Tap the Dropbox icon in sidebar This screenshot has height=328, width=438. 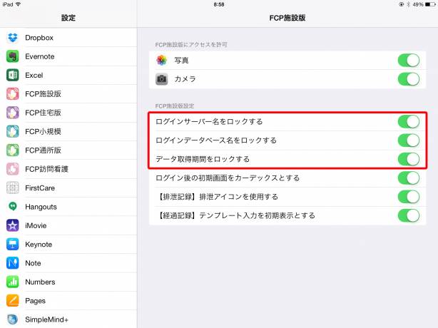click(12, 38)
